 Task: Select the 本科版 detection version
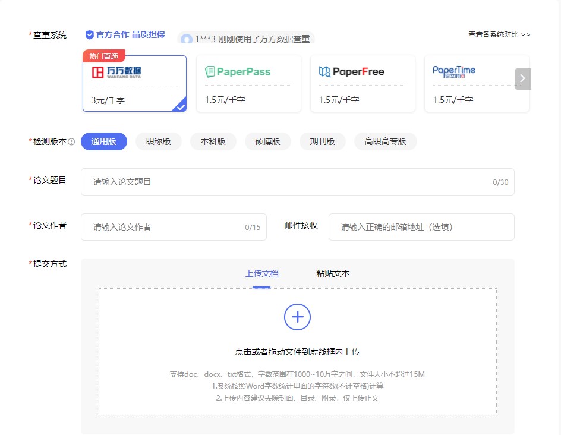pos(213,141)
